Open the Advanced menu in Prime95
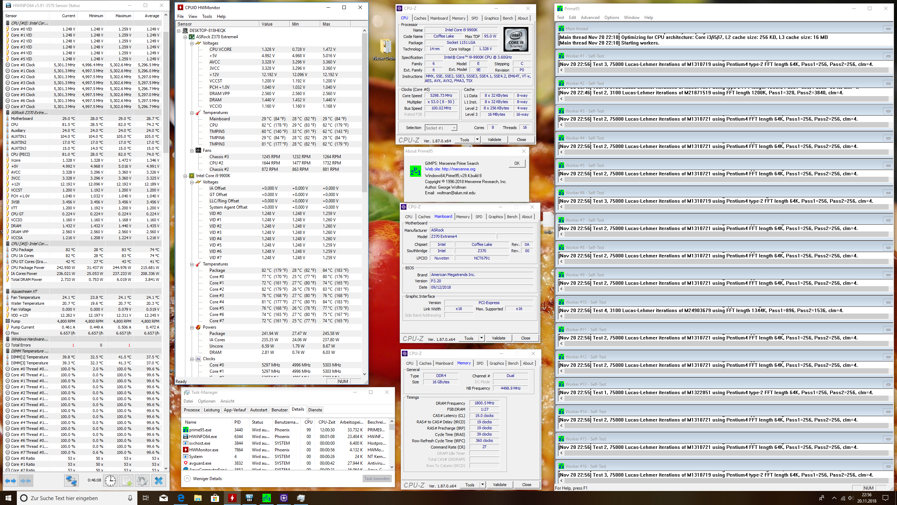The height and width of the screenshot is (505, 897). (x=590, y=18)
